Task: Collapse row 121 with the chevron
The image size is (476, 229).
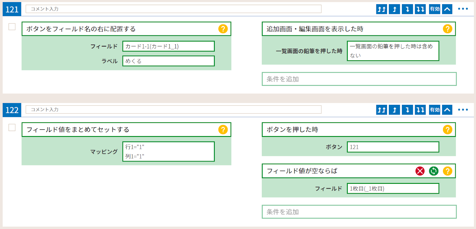Action: [x=447, y=9]
